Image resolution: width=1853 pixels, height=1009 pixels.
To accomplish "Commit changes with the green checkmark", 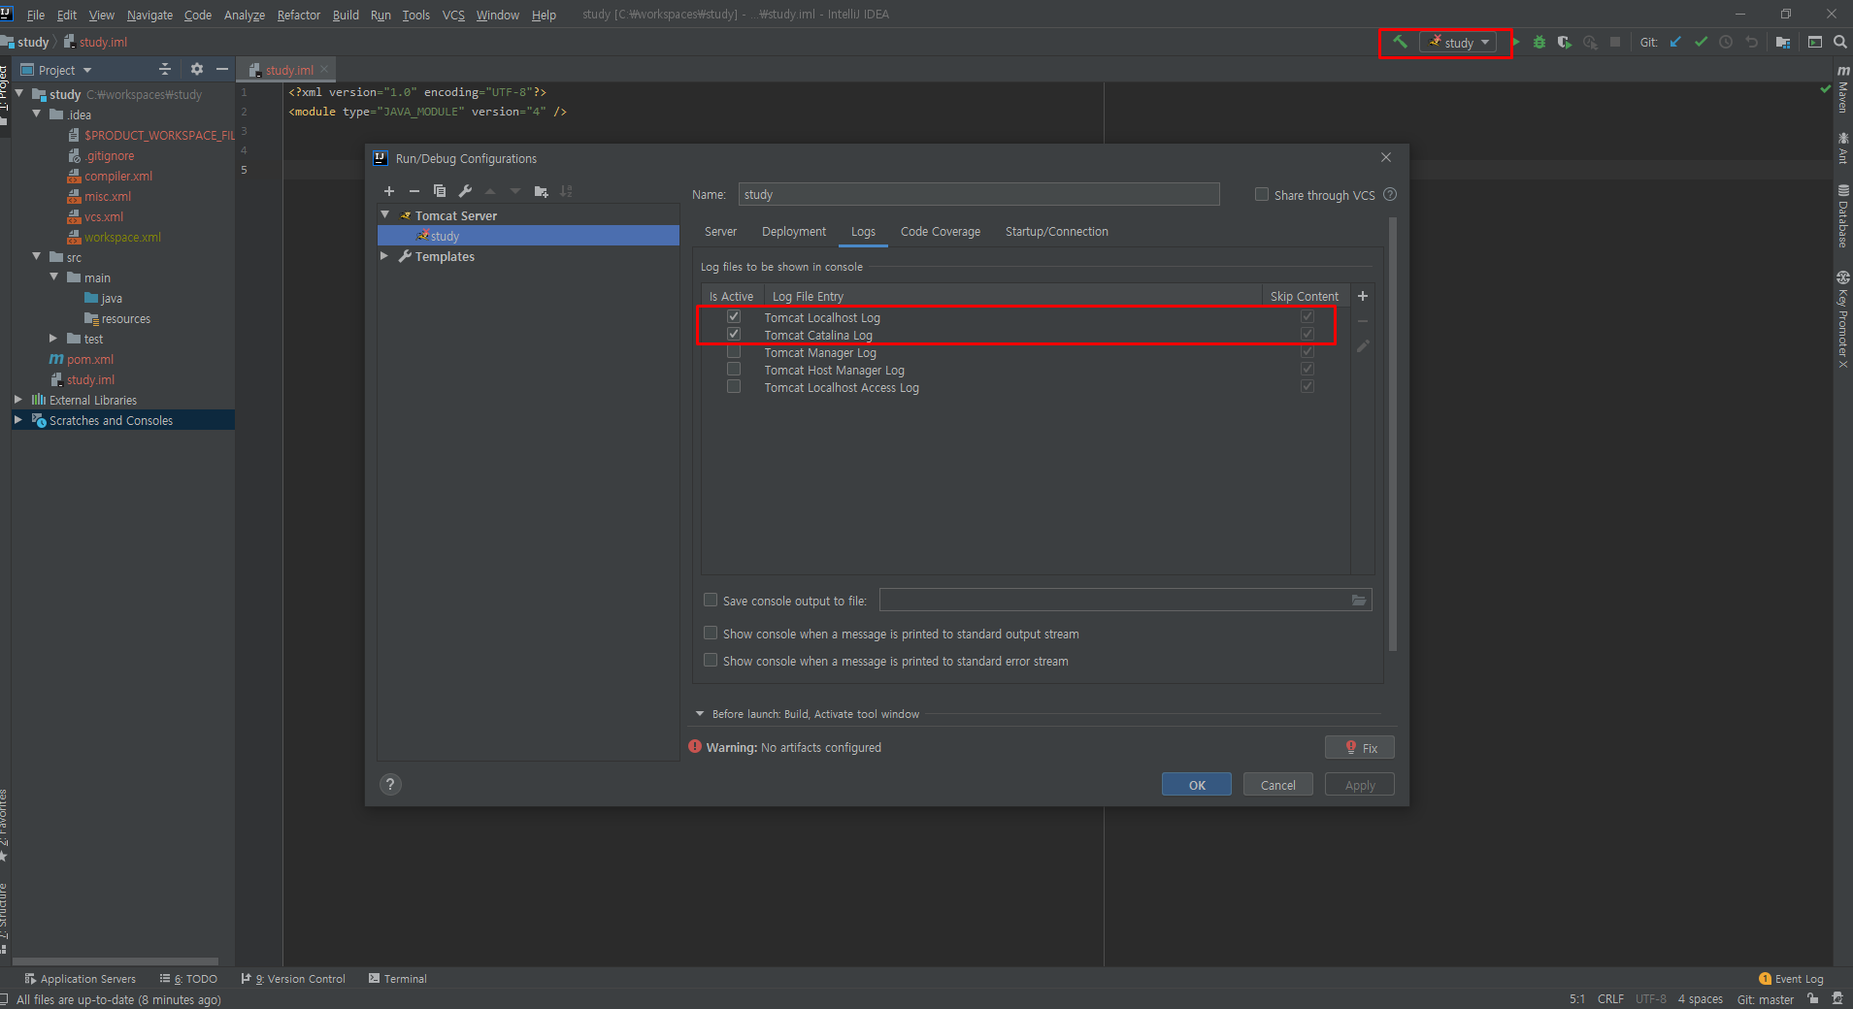I will 1701,42.
